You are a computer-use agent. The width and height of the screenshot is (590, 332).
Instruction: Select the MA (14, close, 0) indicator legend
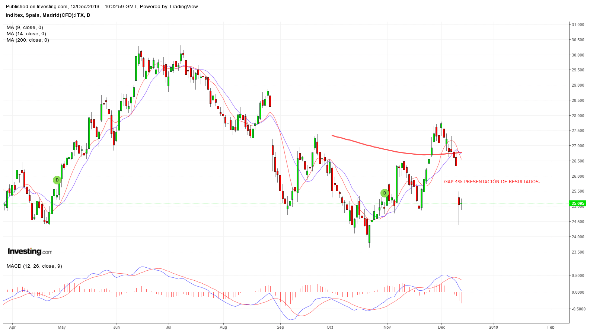tap(26, 34)
